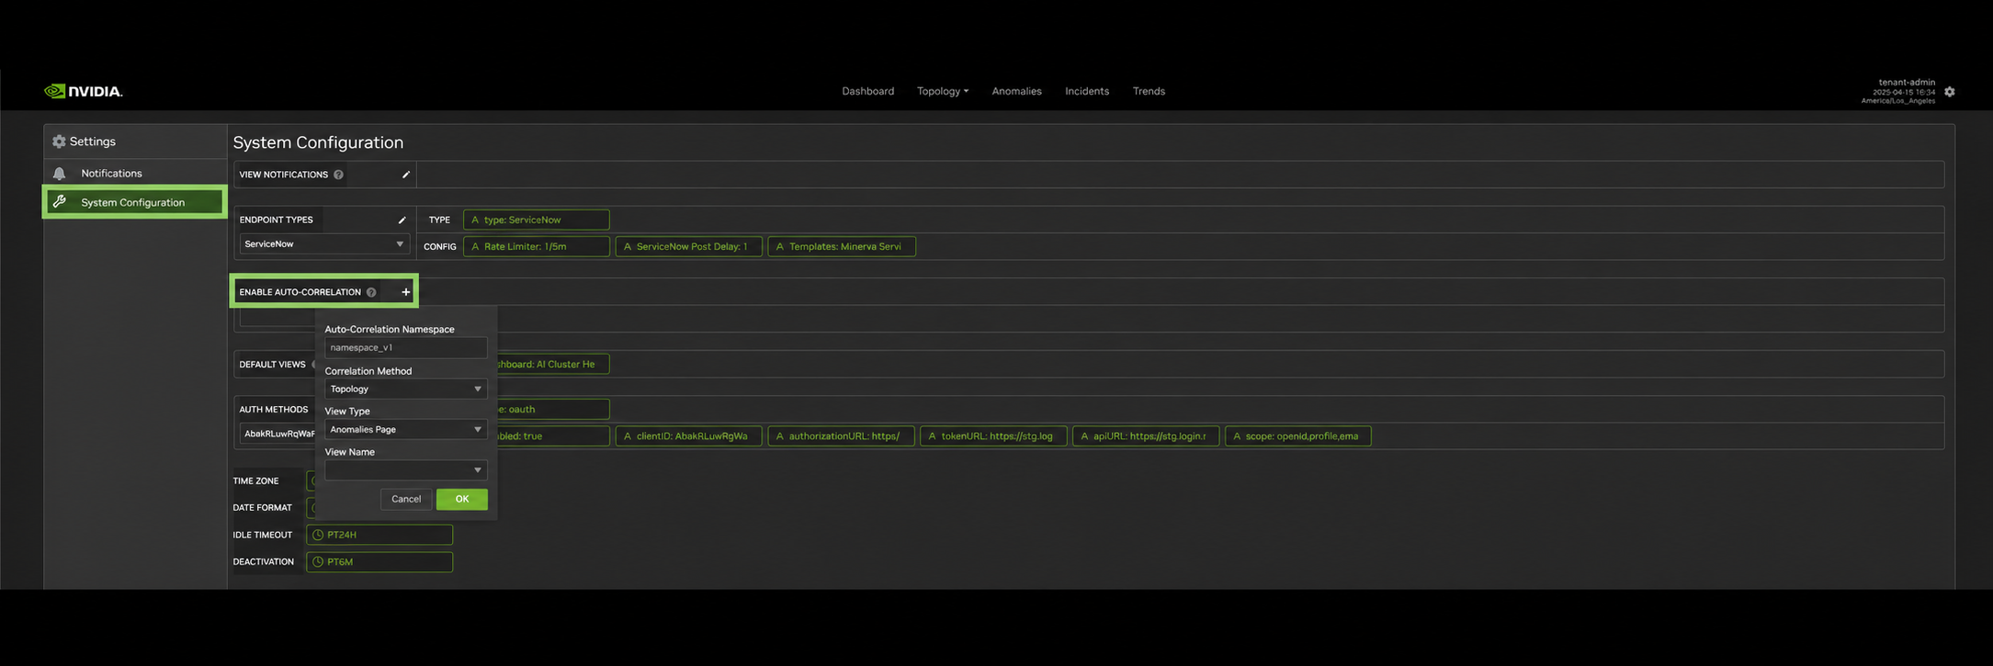Viewport: 1993px width, 666px height.
Task: Click the wrench icon for System Configuration
Action: click(60, 202)
